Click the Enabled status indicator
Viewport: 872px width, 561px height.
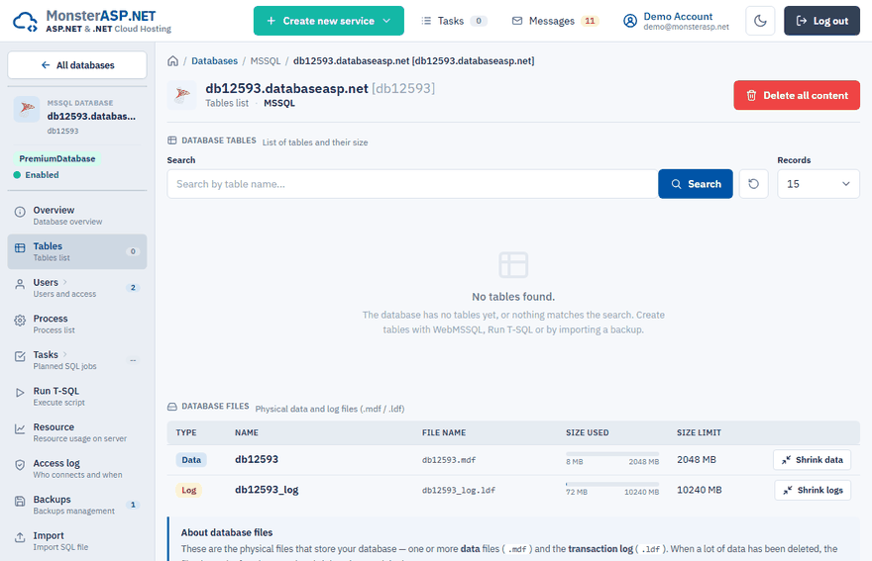36,175
